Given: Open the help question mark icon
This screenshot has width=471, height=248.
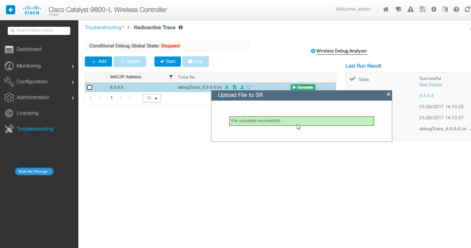Looking at the screenshot, I should (456, 9).
